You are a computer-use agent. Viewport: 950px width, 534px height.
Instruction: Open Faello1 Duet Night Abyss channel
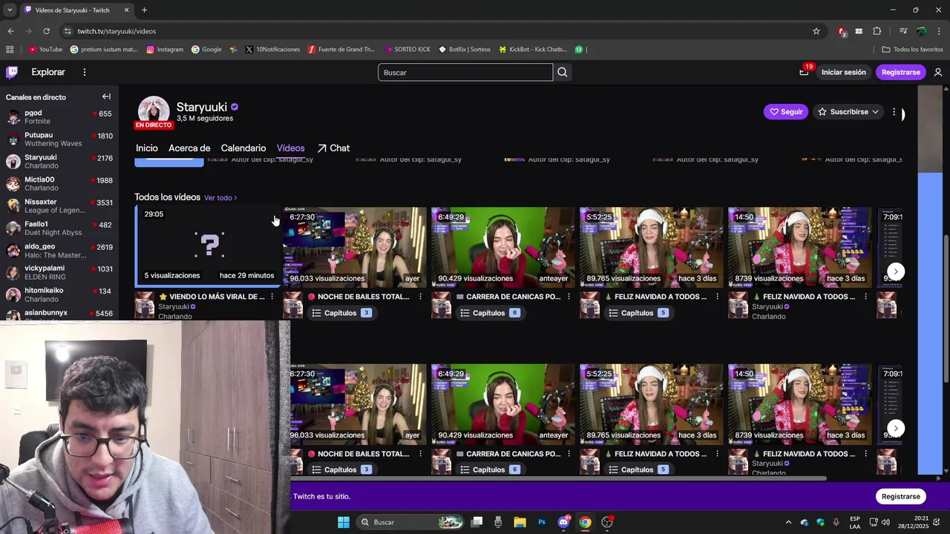59,228
